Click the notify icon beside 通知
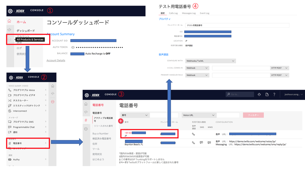The image size is (305, 170). pos(10,132)
